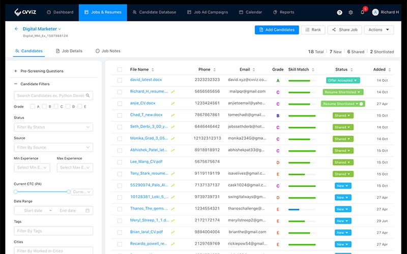Click the Add Candidates button

tap(277, 30)
